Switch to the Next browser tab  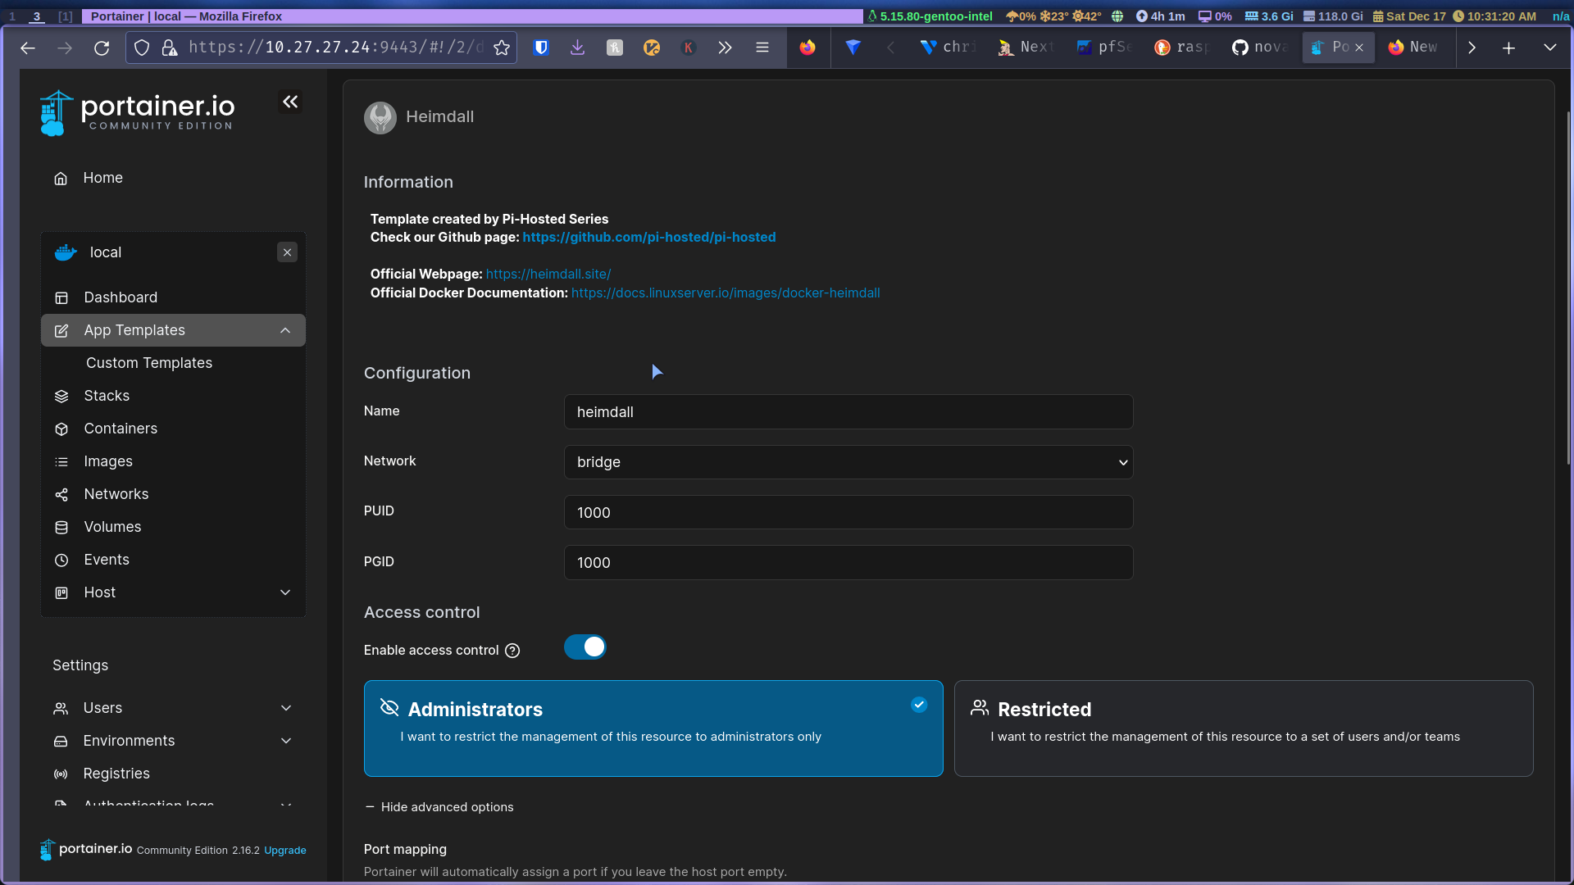1027,48
